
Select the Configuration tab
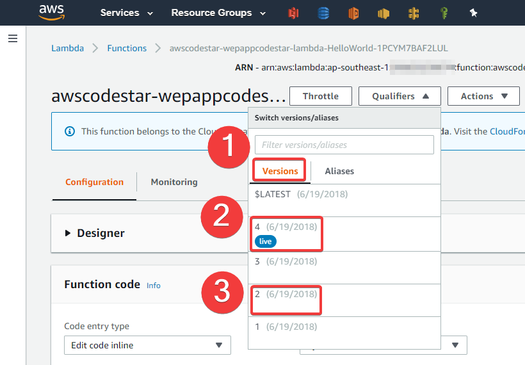[x=94, y=182]
